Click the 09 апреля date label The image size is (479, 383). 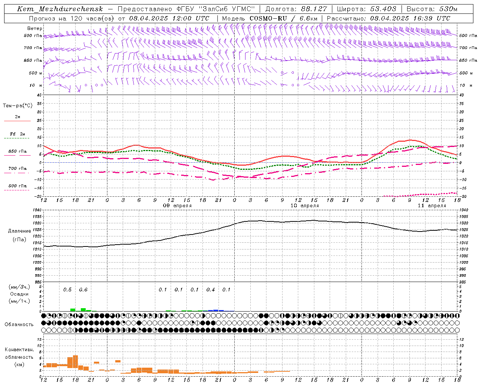tap(177, 206)
